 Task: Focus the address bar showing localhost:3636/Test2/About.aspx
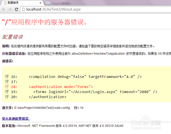pyautogui.click(x=96, y=9)
